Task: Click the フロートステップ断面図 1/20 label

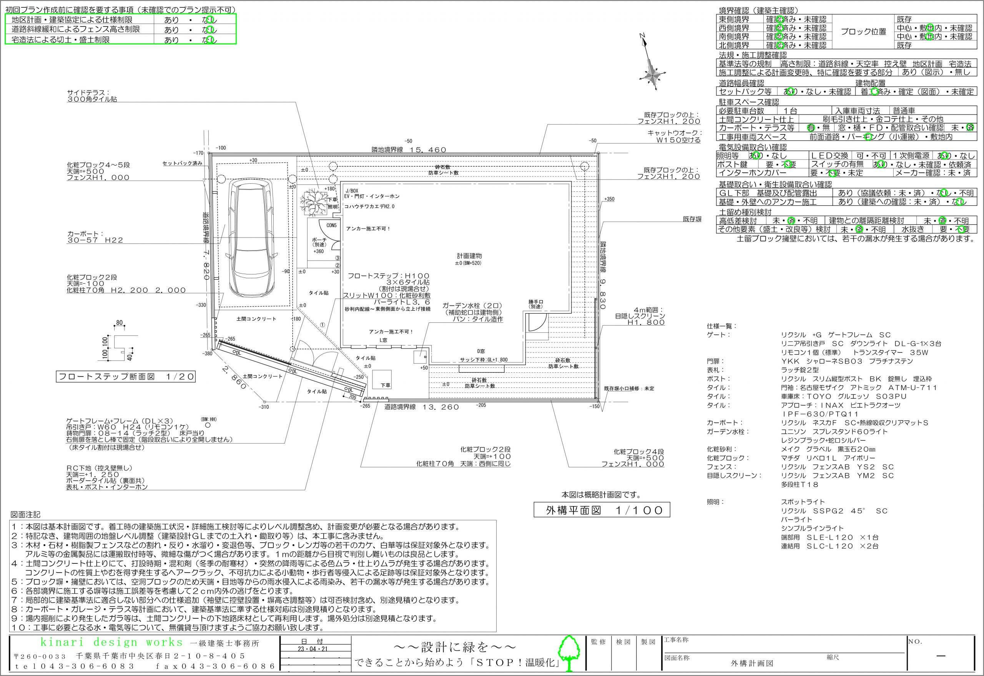Action: tap(126, 377)
